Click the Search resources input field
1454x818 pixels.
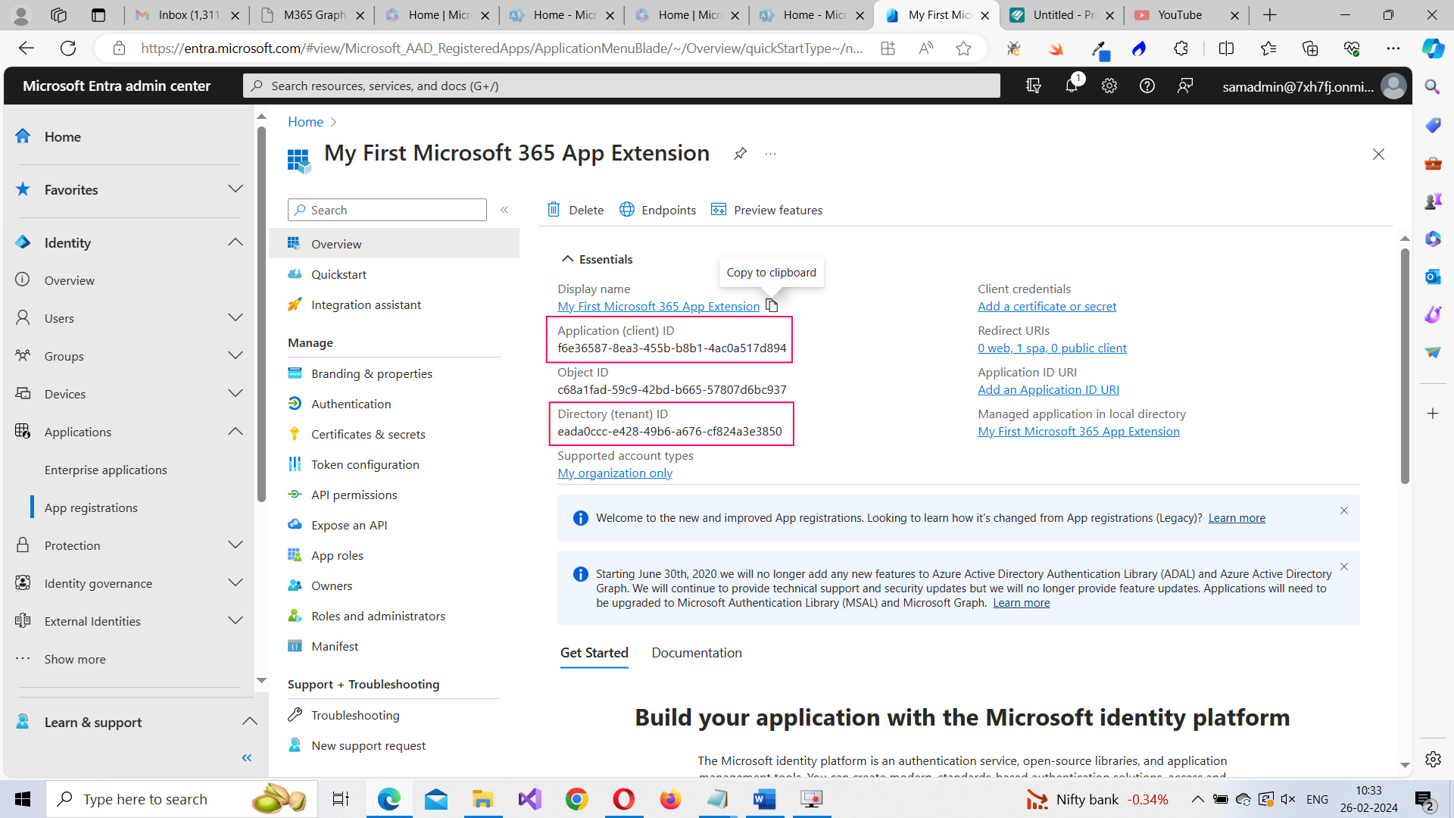pyautogui.click(x=621, y=86)
